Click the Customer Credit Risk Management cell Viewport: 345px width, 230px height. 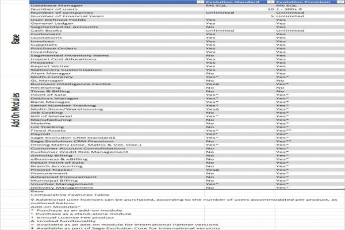pyautogui.click(x=117, y=152)
